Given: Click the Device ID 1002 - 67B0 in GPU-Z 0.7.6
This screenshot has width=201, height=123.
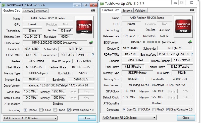Looking at the screenshot, I should 31,49.
